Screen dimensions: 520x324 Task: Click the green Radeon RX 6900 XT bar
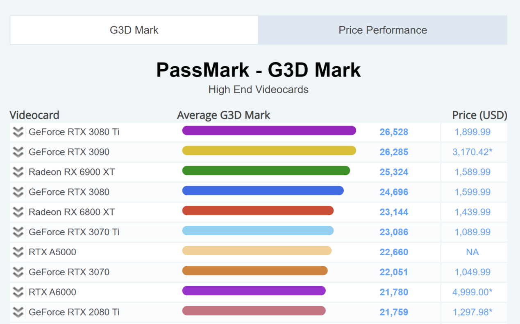click(x=266, y=171)
